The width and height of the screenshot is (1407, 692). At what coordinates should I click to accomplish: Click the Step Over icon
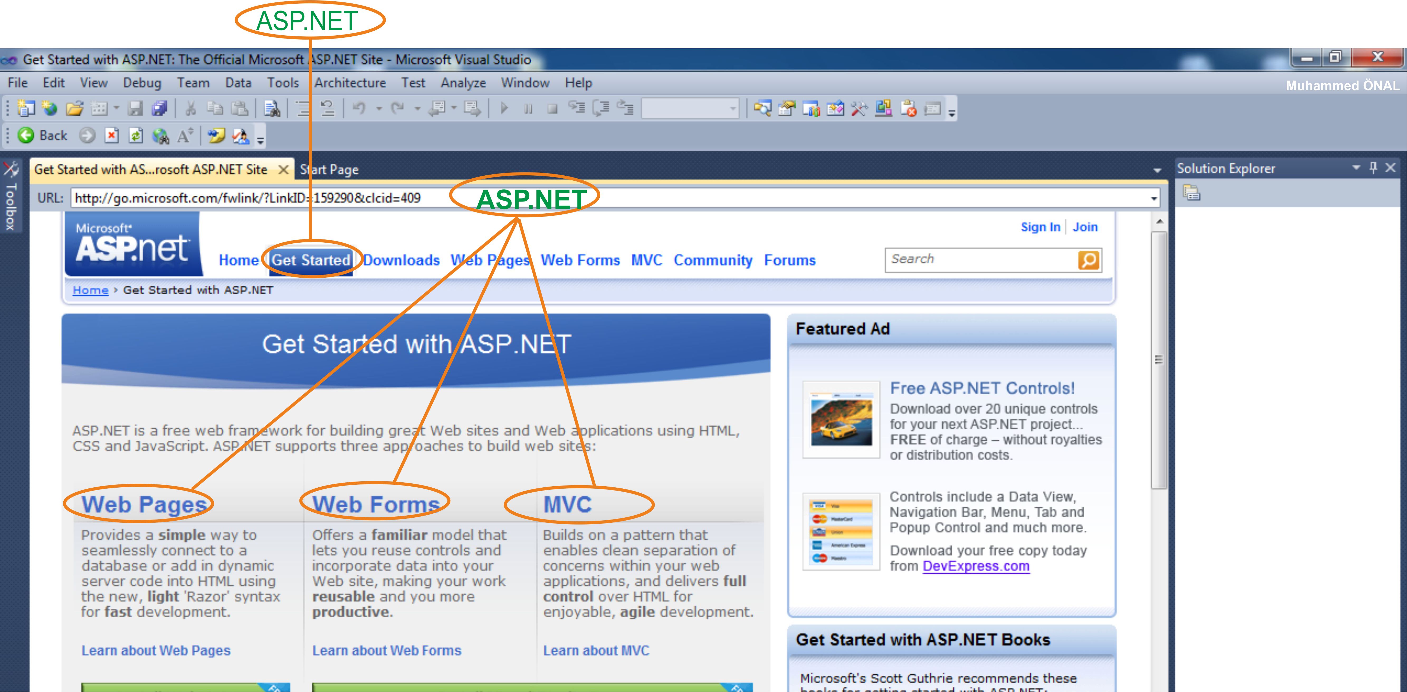click(601, 108)
